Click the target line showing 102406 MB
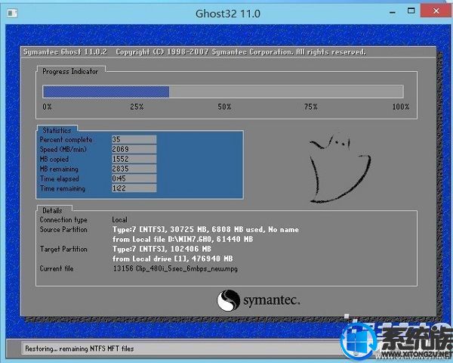Screen dimensions: 453x363 click(x=162, y=249)
